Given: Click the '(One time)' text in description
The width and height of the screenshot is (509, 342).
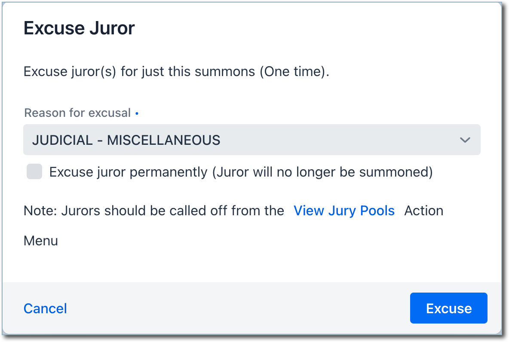Looking at the screenshot, I should click(294, 71).
